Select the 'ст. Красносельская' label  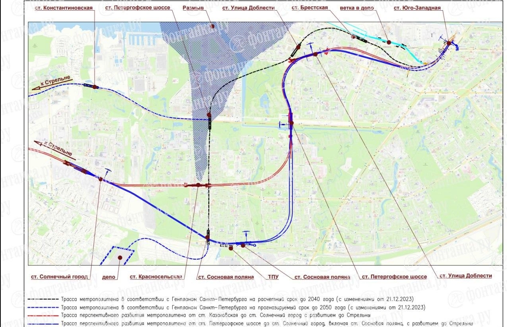point(156,277)
